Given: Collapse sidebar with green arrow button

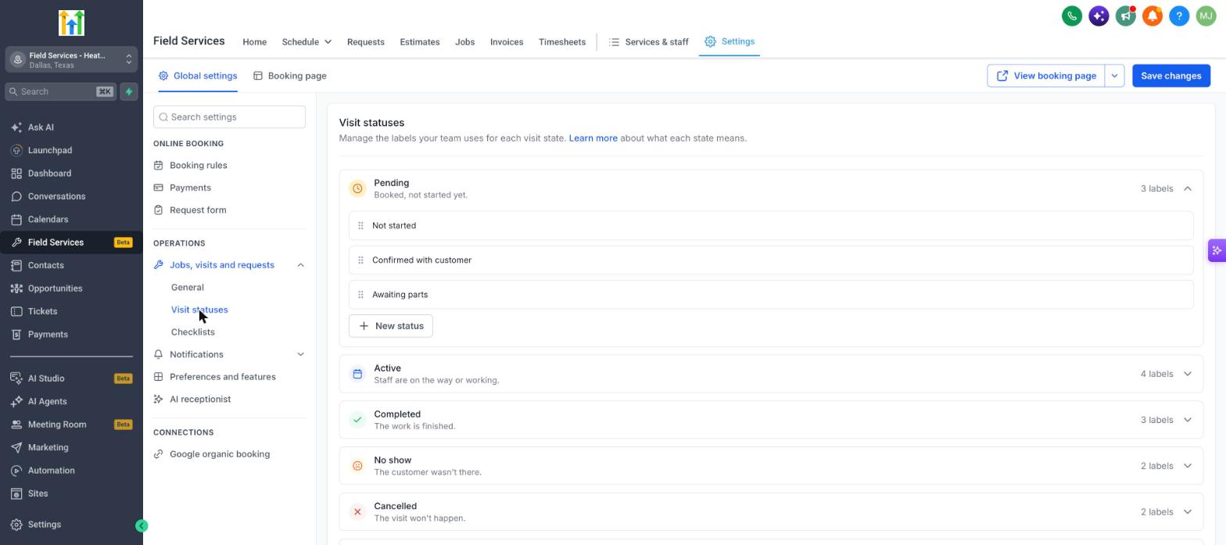Looking at the screenshot, I should pos(142,525).
